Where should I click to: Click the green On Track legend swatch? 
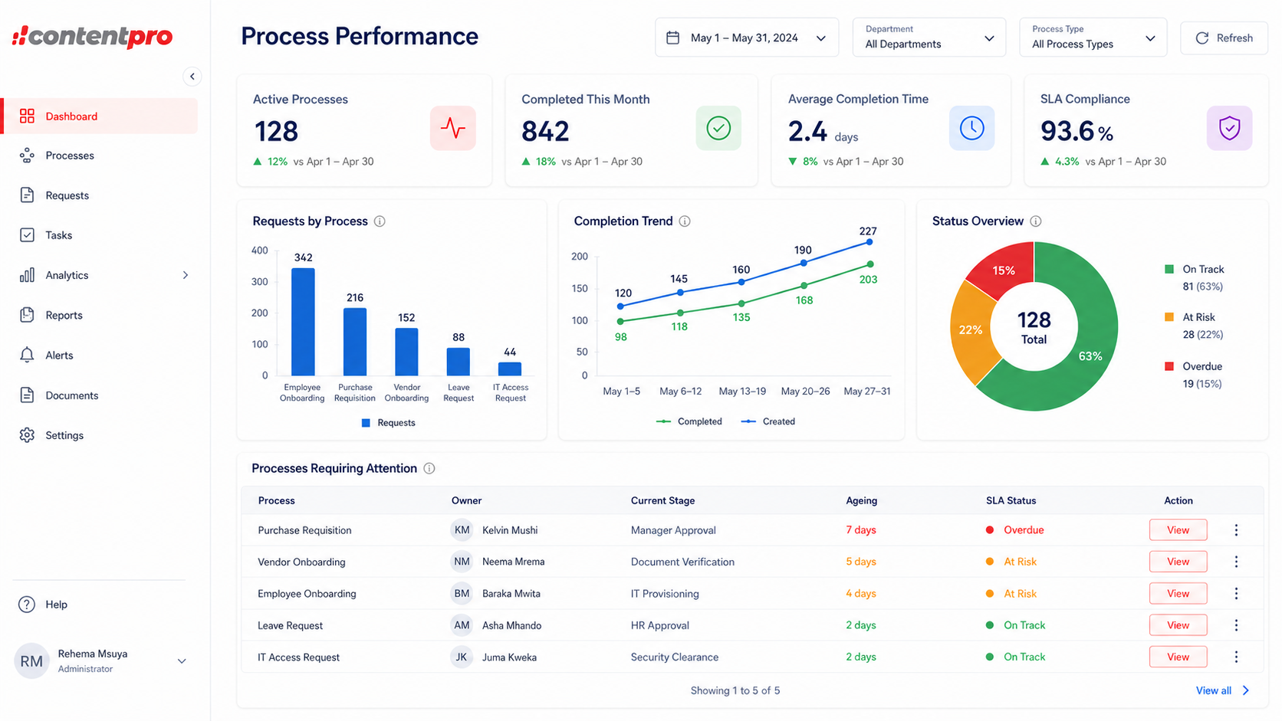point(1169,269)
